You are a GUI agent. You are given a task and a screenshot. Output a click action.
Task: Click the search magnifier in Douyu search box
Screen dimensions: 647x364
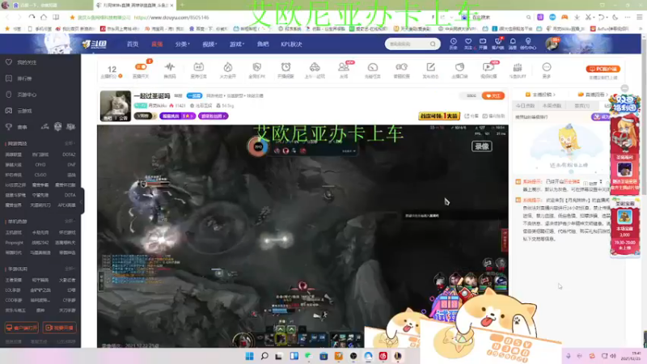pos(433,44)
